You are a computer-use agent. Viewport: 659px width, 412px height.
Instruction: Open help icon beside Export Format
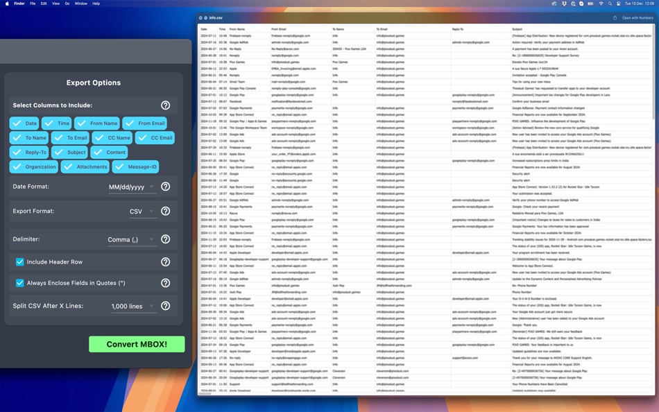point(166,211)
